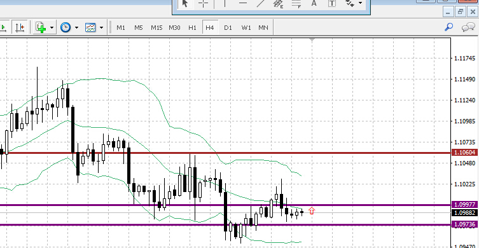Switch chart to M30 timeframe
479x248 pixels.
coord(174,28)
